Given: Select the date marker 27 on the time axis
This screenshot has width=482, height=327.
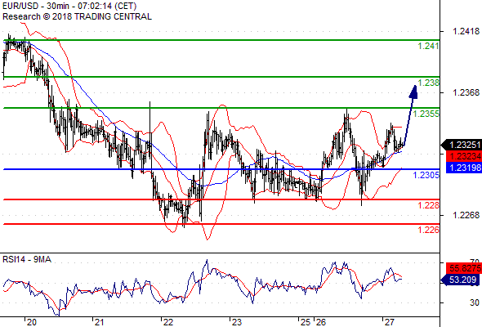Looking at the screenshot, I should (389, 322).
